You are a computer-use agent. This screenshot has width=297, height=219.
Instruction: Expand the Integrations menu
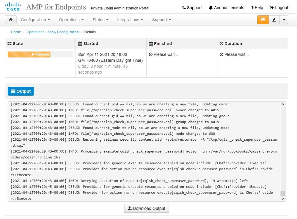(130, 20)
